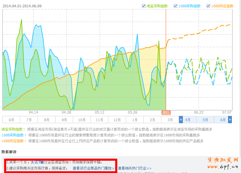Select 7月 on the month timeline
241x173 pixels.
coord(29,120)
